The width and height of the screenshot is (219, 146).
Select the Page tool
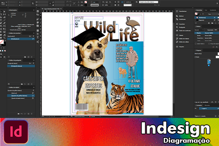click(1, 14)
